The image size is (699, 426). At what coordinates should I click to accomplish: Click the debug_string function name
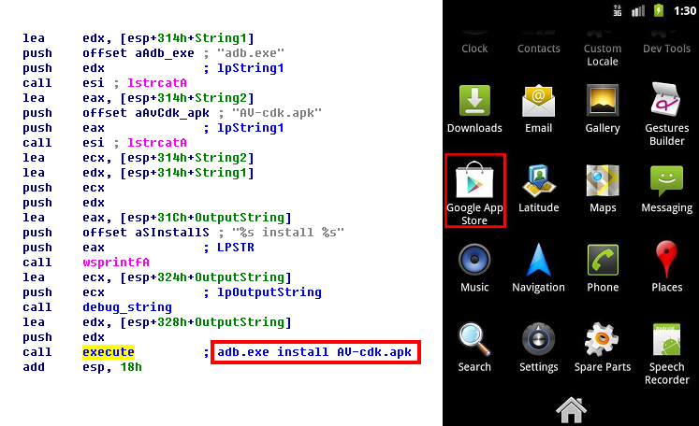tap(127, 307)
